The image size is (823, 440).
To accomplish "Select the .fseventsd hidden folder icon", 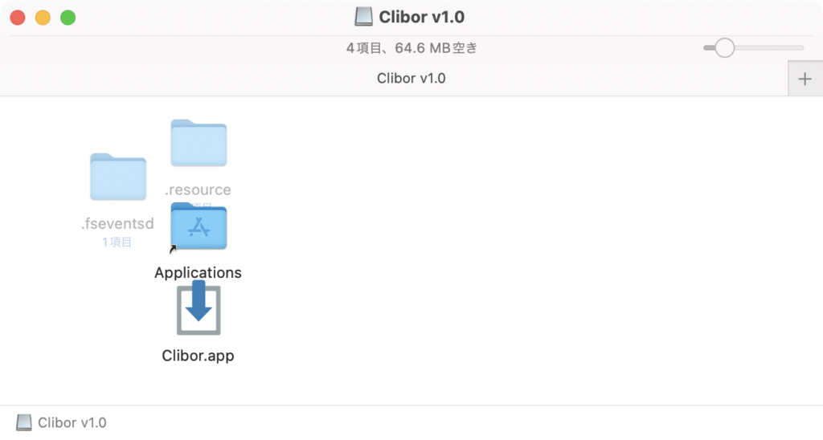I will pos(117,177).
